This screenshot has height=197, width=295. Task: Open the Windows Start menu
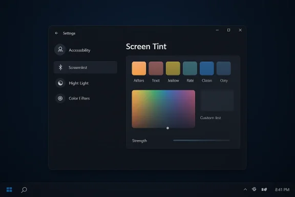[9, 189]
